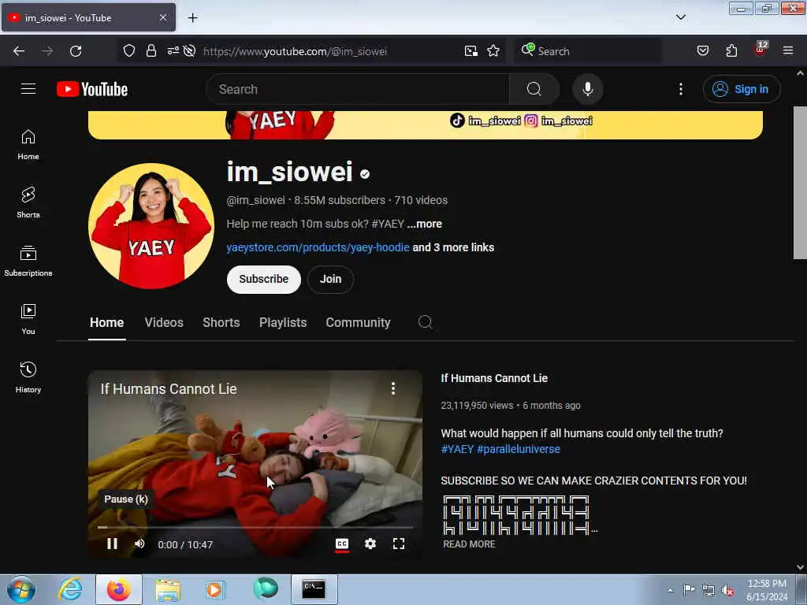Click the autoplay blocked icon
The width and height of the screenshot is (807, 605).
(x=189, y=50)
